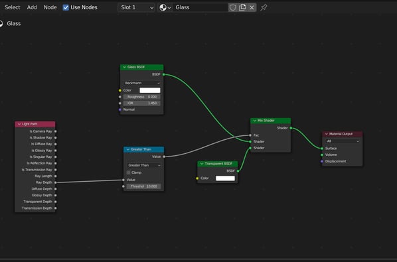Image resolution: width=397 pixels, height=262 pixels.
Task: Click the Material Output Surface socket
Action: tap(322, 149)
